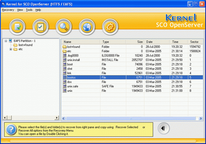Screen dimensions: 206x144
Task: Open the gear settings toolbar icon
Action: coord(110,27)
